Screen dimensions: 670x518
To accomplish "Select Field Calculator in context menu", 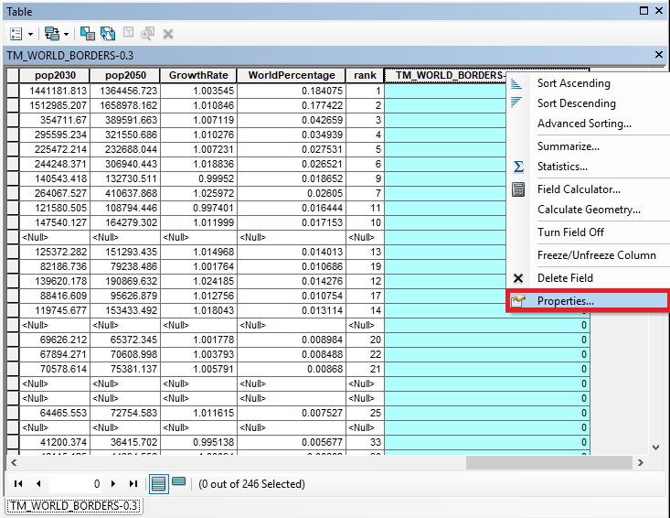I will pos(579,189).
